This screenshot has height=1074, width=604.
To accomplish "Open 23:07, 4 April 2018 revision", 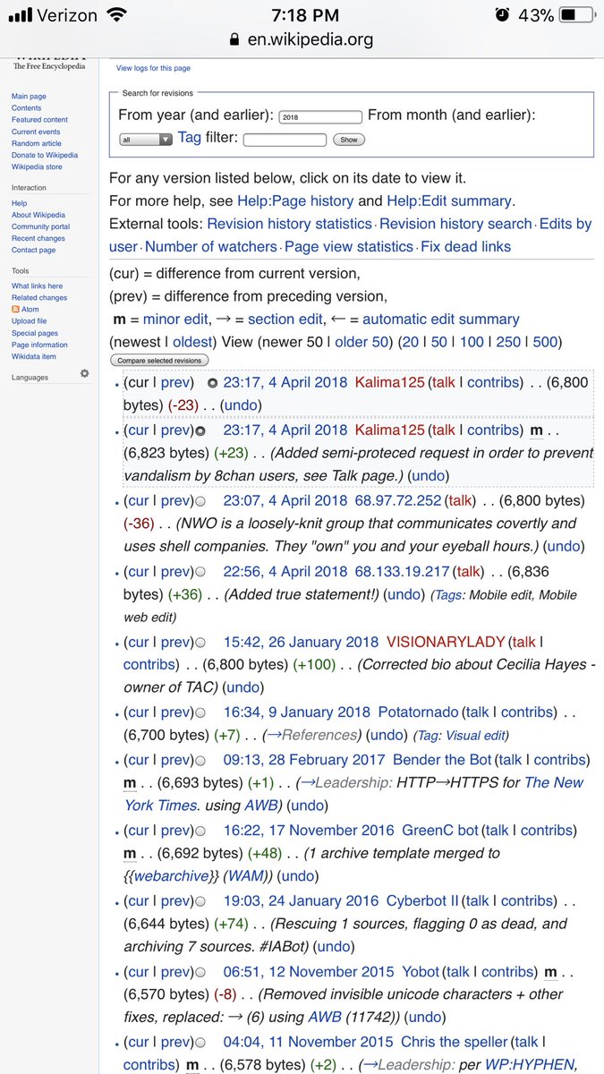I will coord(285,501).
